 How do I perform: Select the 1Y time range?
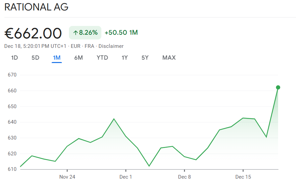pyautogui.click(x=125, y=58)
